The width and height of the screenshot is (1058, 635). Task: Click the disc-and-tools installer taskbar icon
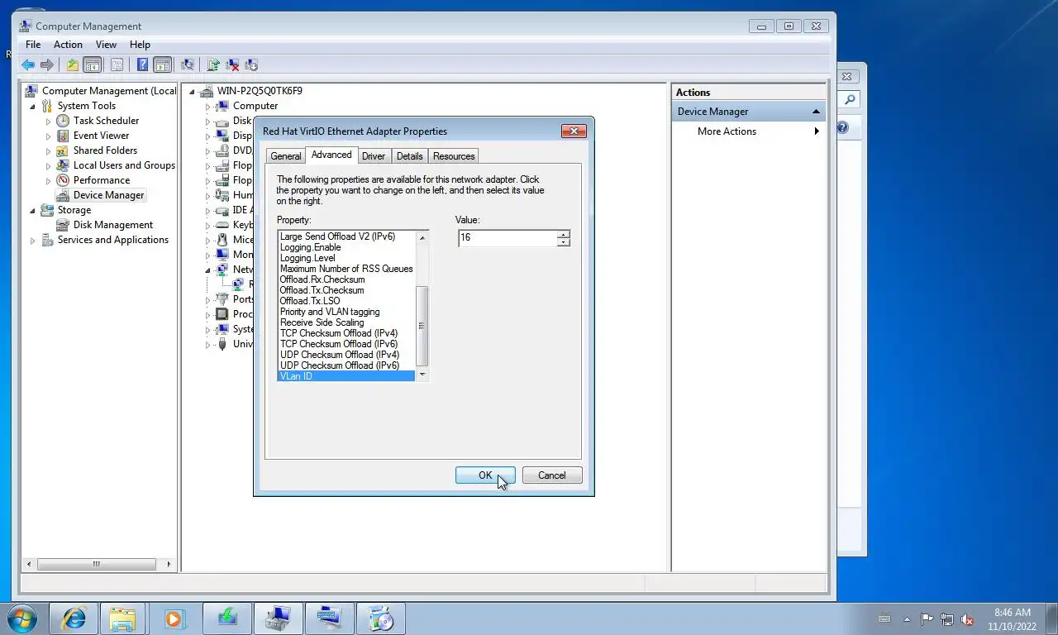tap(380, 618)
